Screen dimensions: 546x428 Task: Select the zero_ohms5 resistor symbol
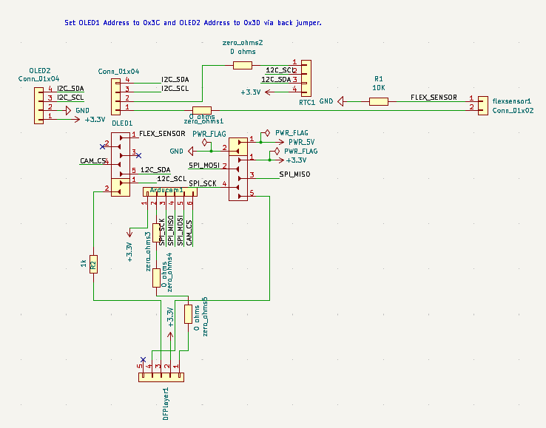188,314
